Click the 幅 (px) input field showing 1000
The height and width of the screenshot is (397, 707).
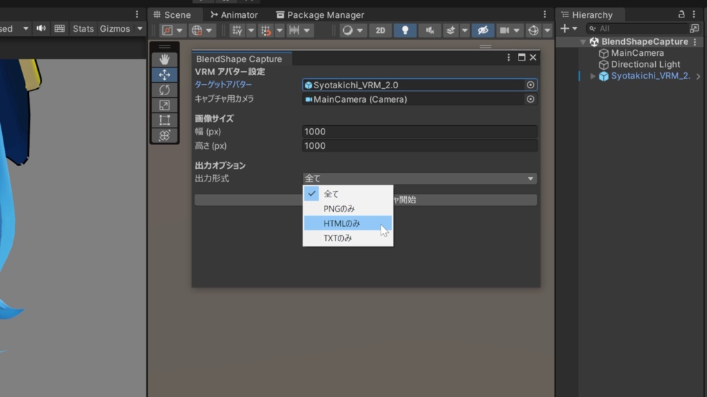click(x=419, y=131)
